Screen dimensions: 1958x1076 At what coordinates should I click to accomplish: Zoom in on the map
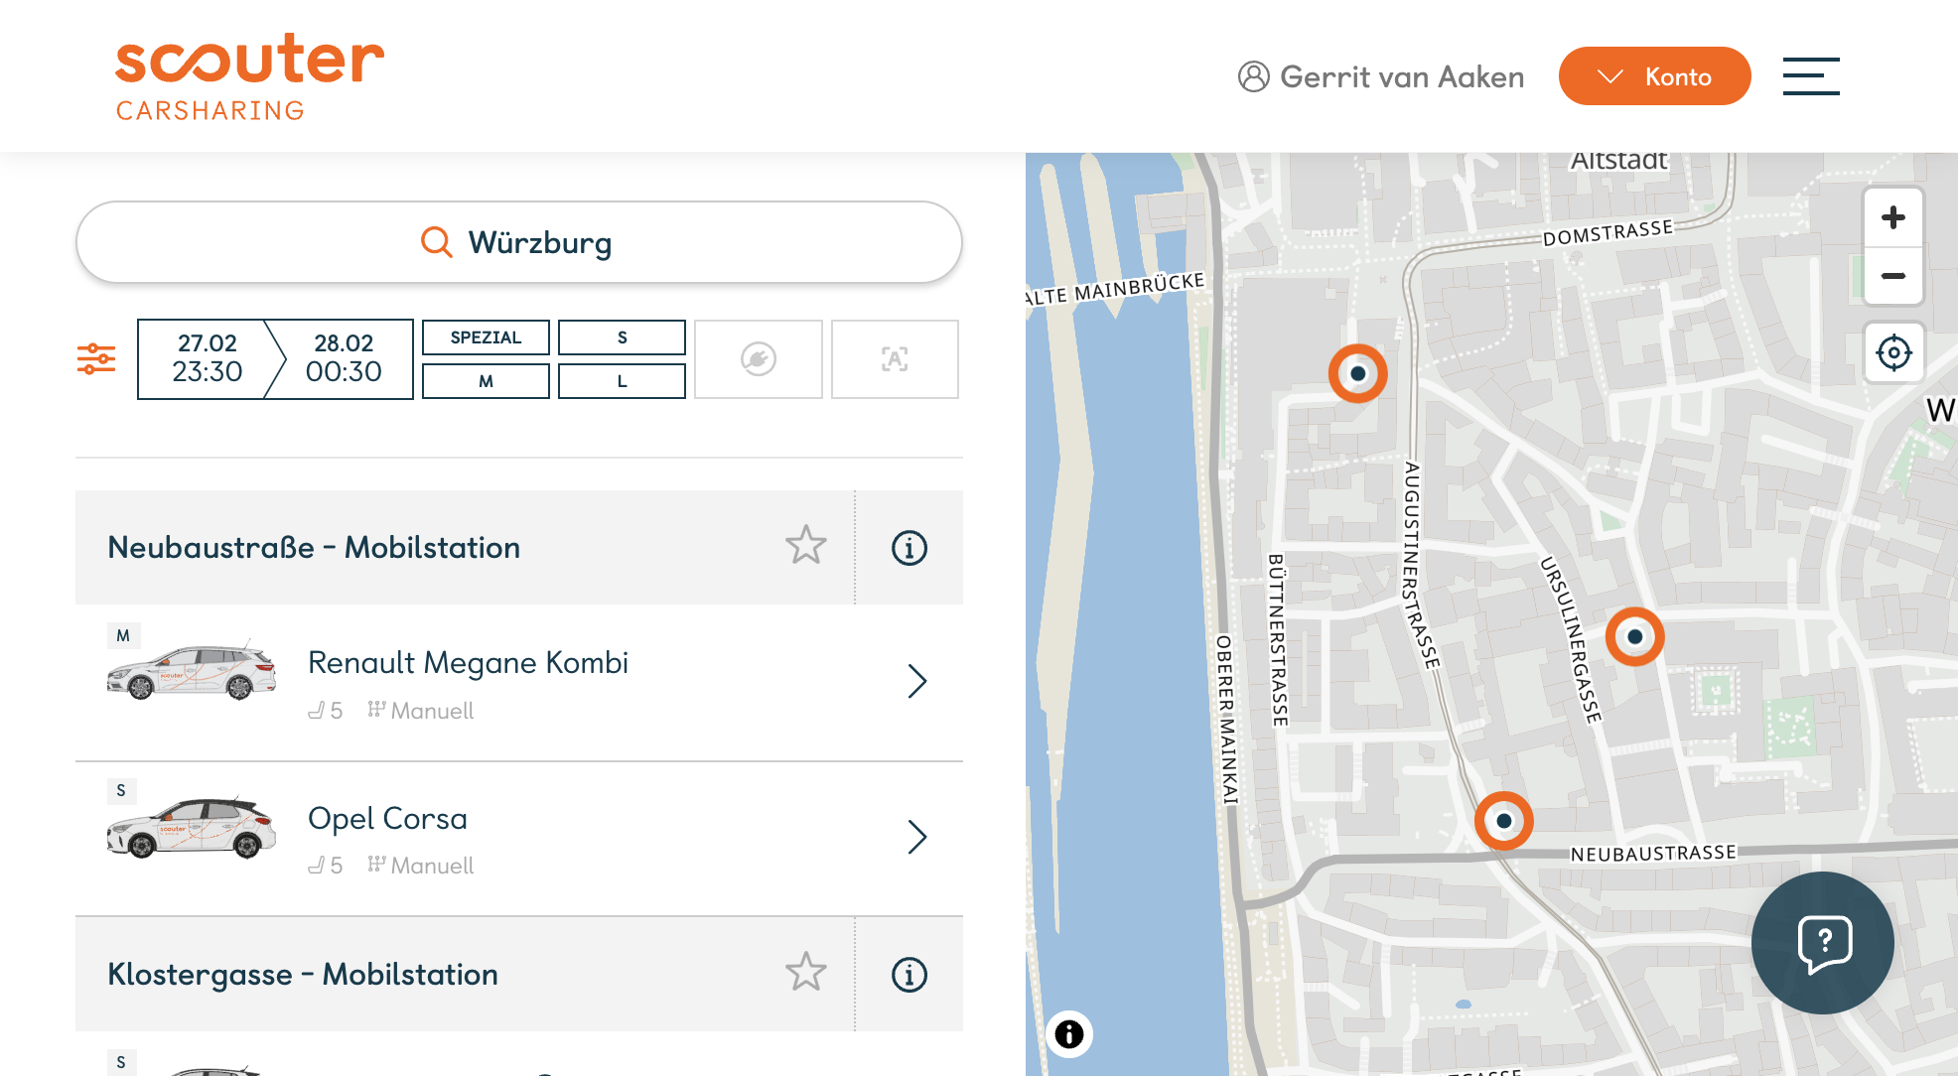[x=1892, y=218]
